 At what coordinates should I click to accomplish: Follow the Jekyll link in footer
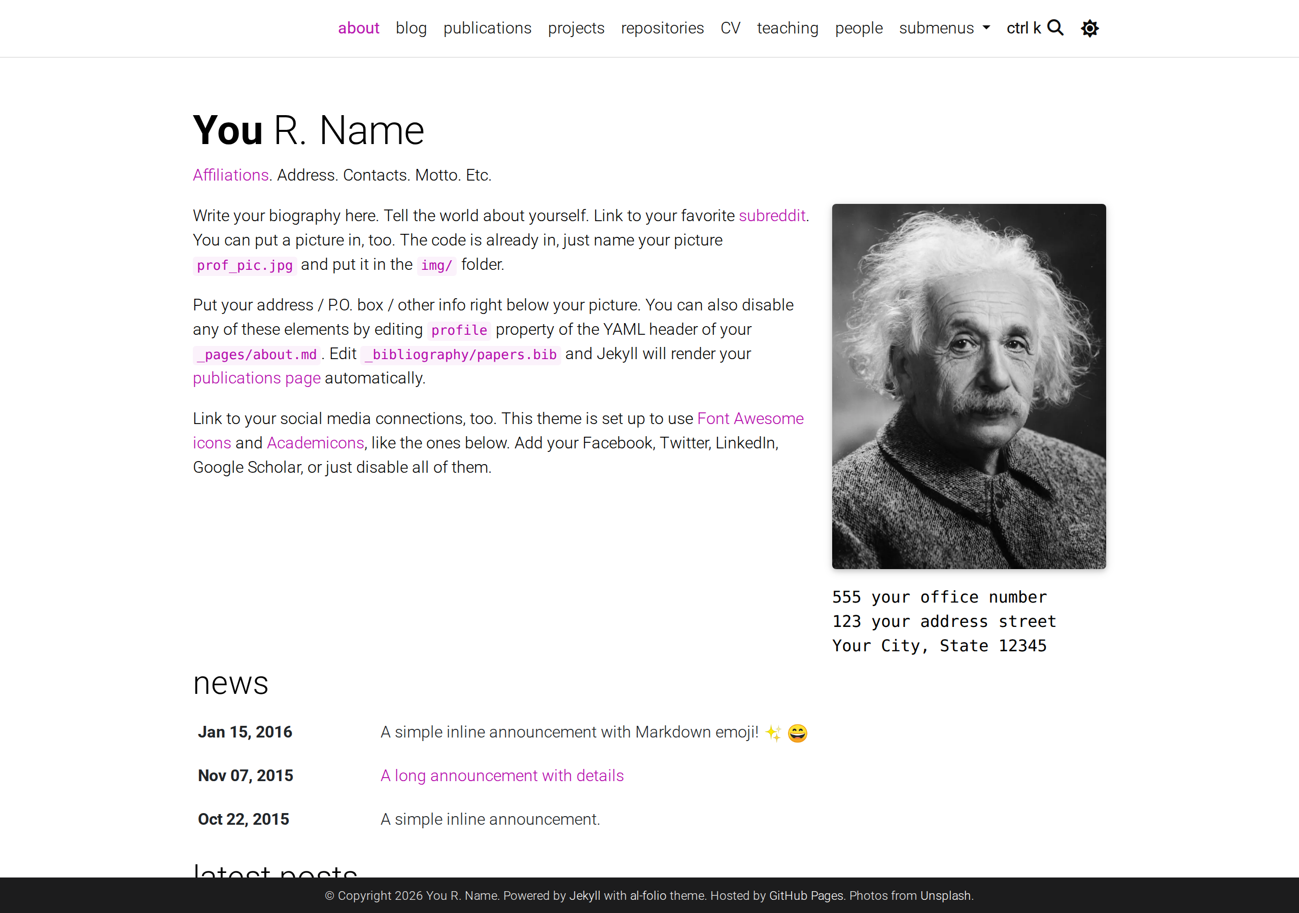click(x=585, y=895)
